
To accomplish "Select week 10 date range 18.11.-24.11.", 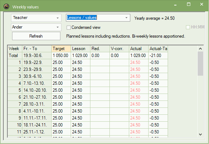I will tap(37, 125).
